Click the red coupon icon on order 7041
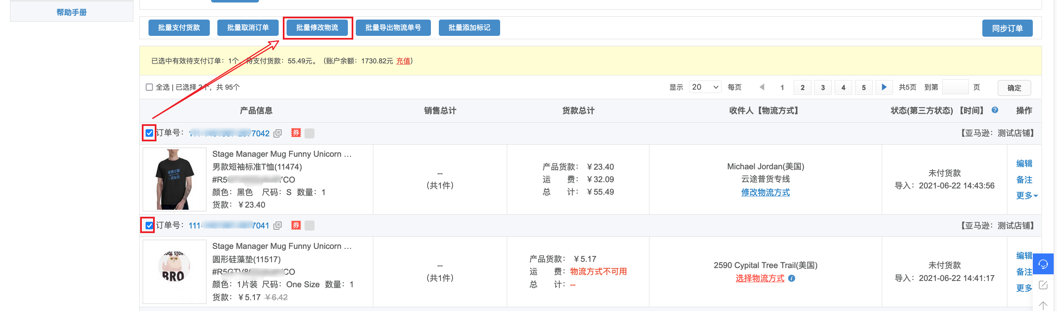Image resolution: width=1057 pixels, height=311 pixels. 296,226
